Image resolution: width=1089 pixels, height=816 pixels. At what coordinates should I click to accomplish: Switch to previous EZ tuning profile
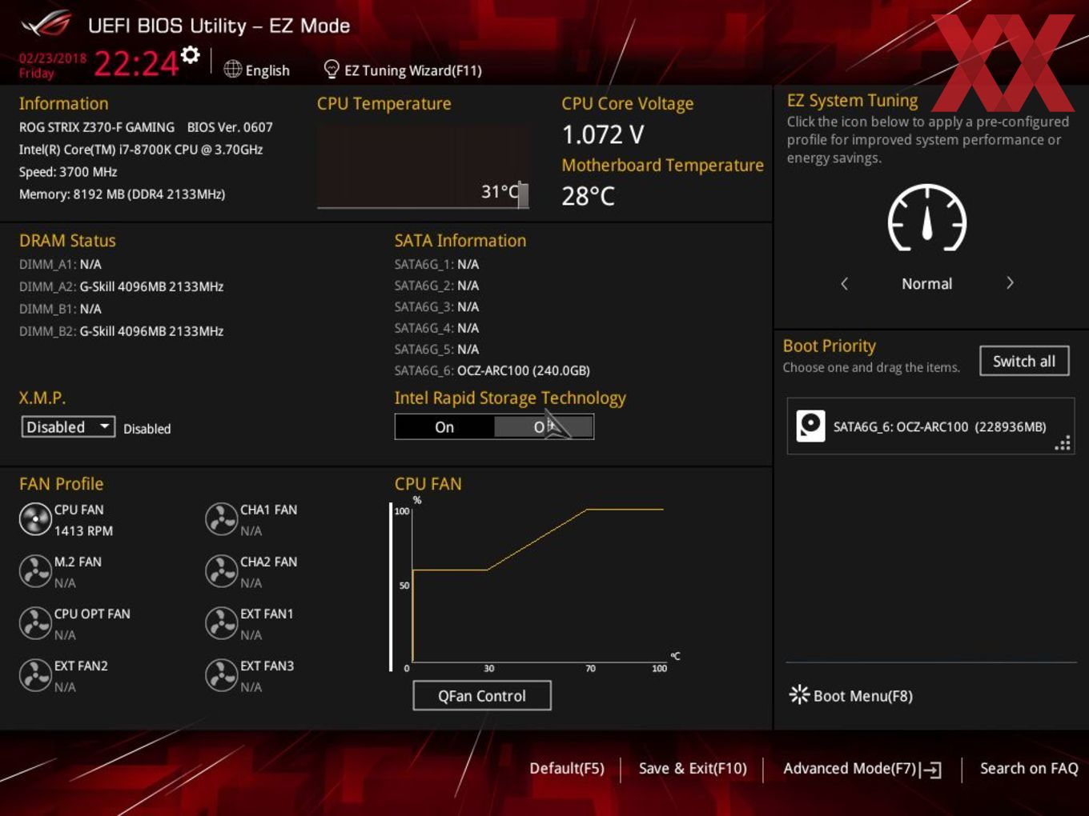844,283
